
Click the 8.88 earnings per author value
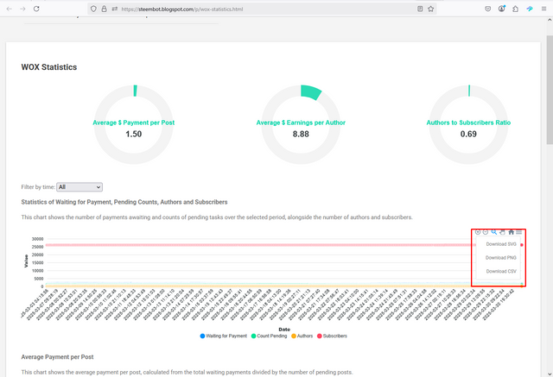pos(301,134)
